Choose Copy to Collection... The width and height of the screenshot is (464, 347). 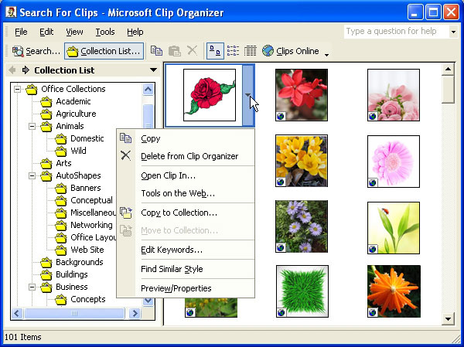click(x=186, y=213)
